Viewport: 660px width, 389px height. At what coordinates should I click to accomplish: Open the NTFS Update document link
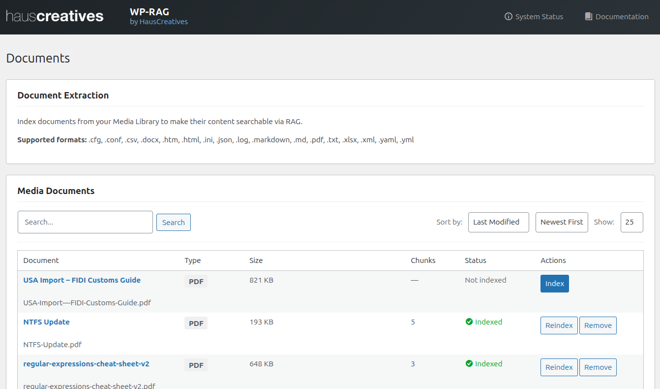[x=47, y=322]
